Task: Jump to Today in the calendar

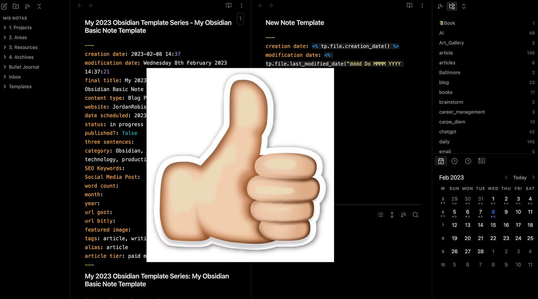Action: [520, 178]
